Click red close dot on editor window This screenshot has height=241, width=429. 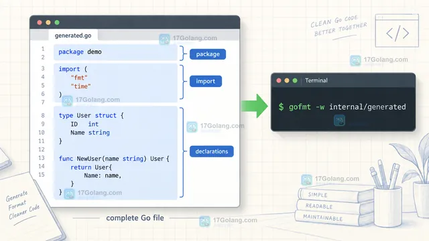tap(40, 22)
